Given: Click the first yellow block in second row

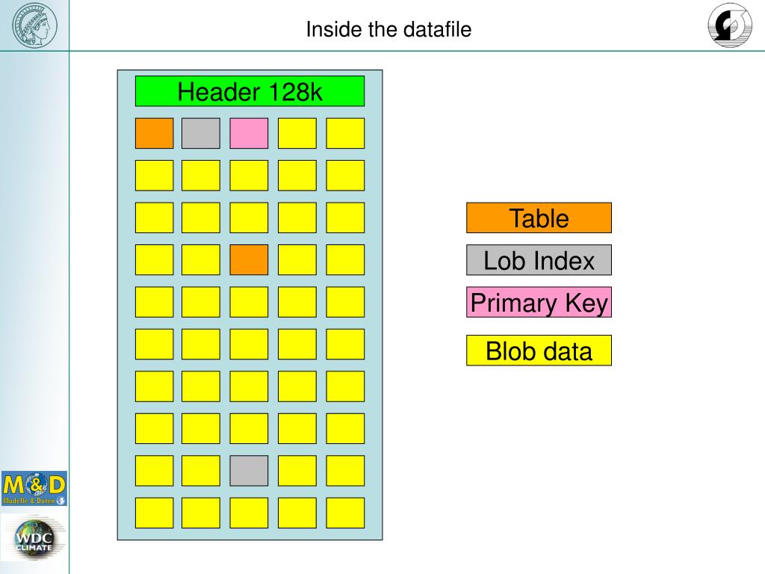Looking at the screenshot, I should [154, 175].
